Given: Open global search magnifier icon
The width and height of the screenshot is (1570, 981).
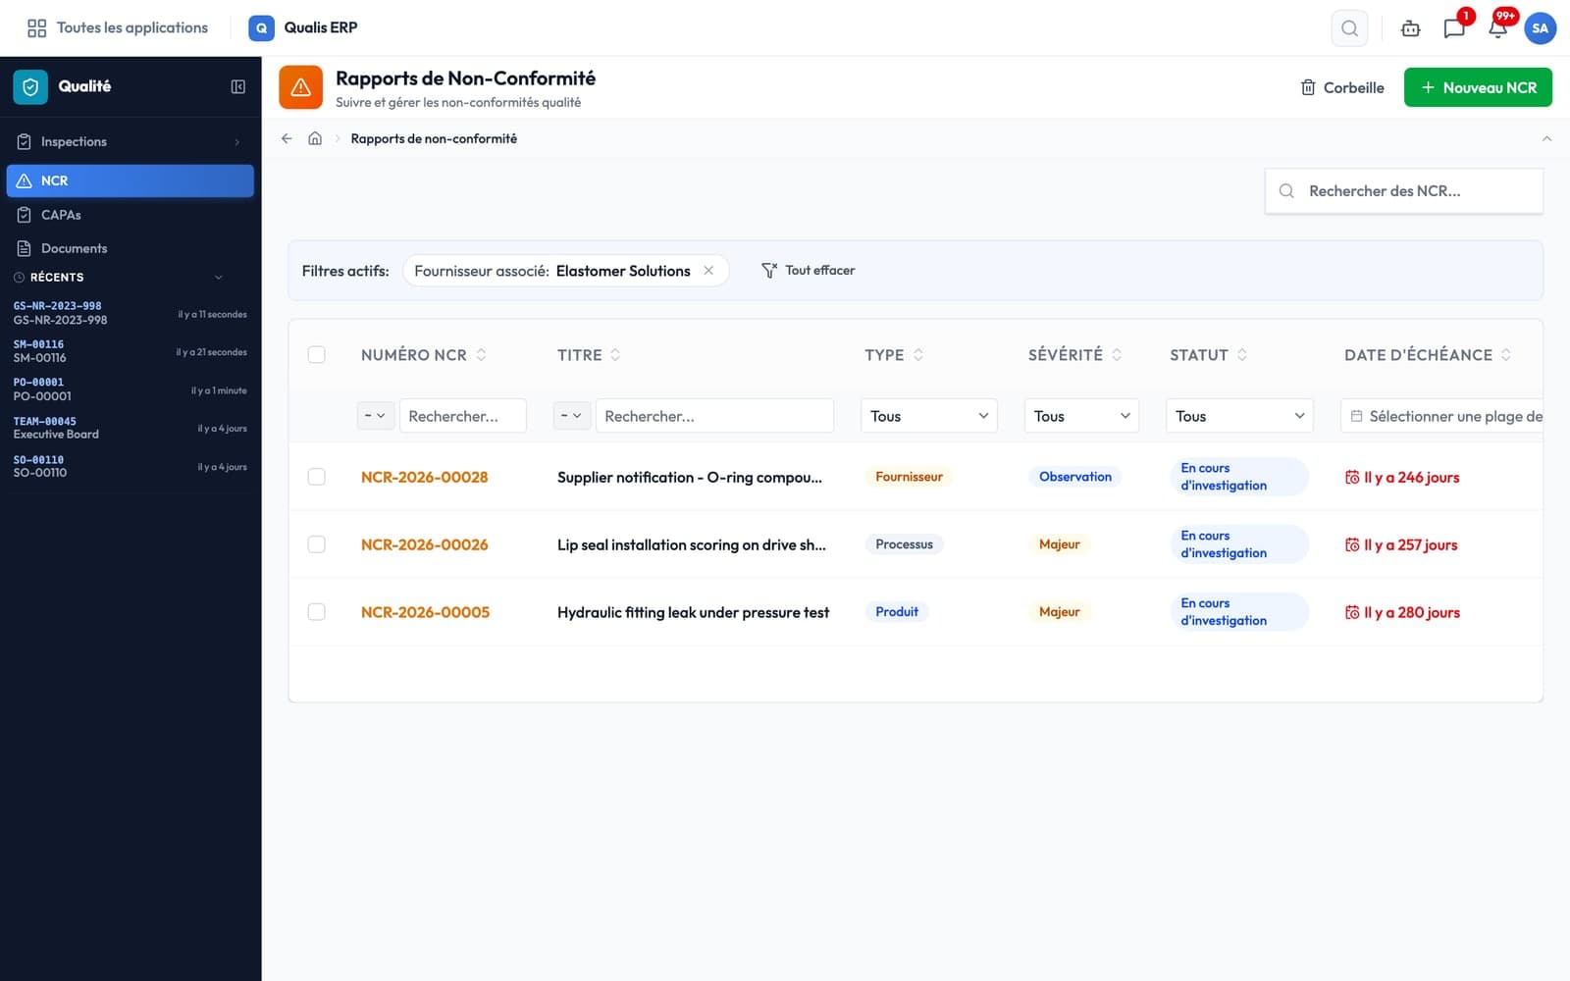Looking at the screenshot, I should 1349,28.
